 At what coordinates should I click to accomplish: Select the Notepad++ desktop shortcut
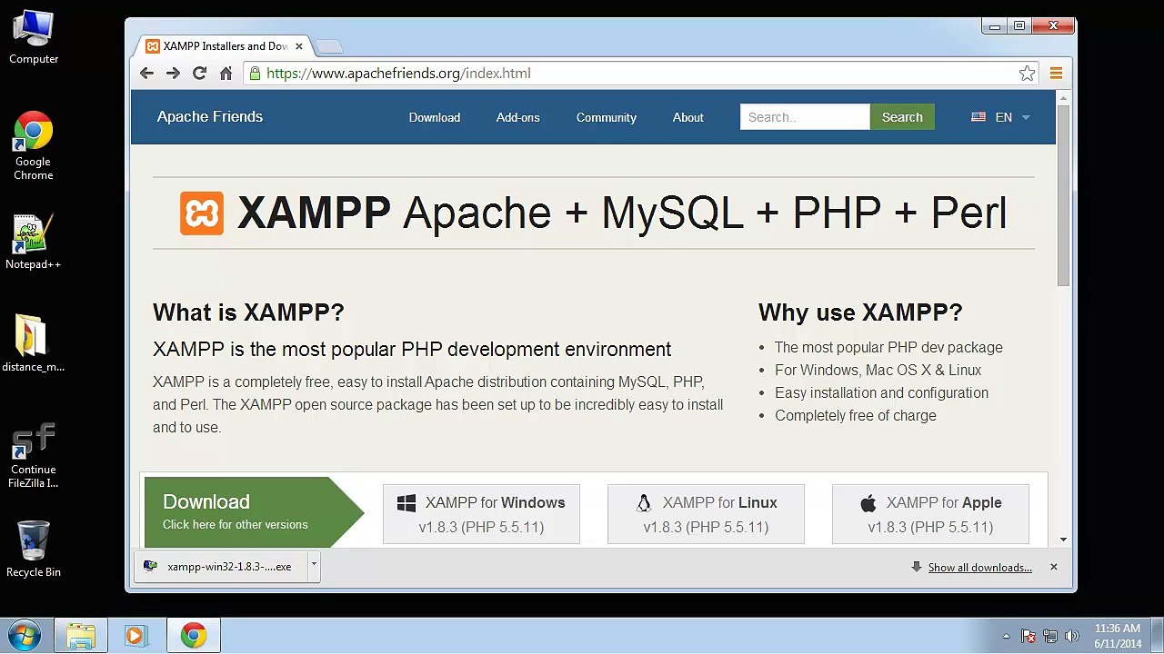(34, 242)
